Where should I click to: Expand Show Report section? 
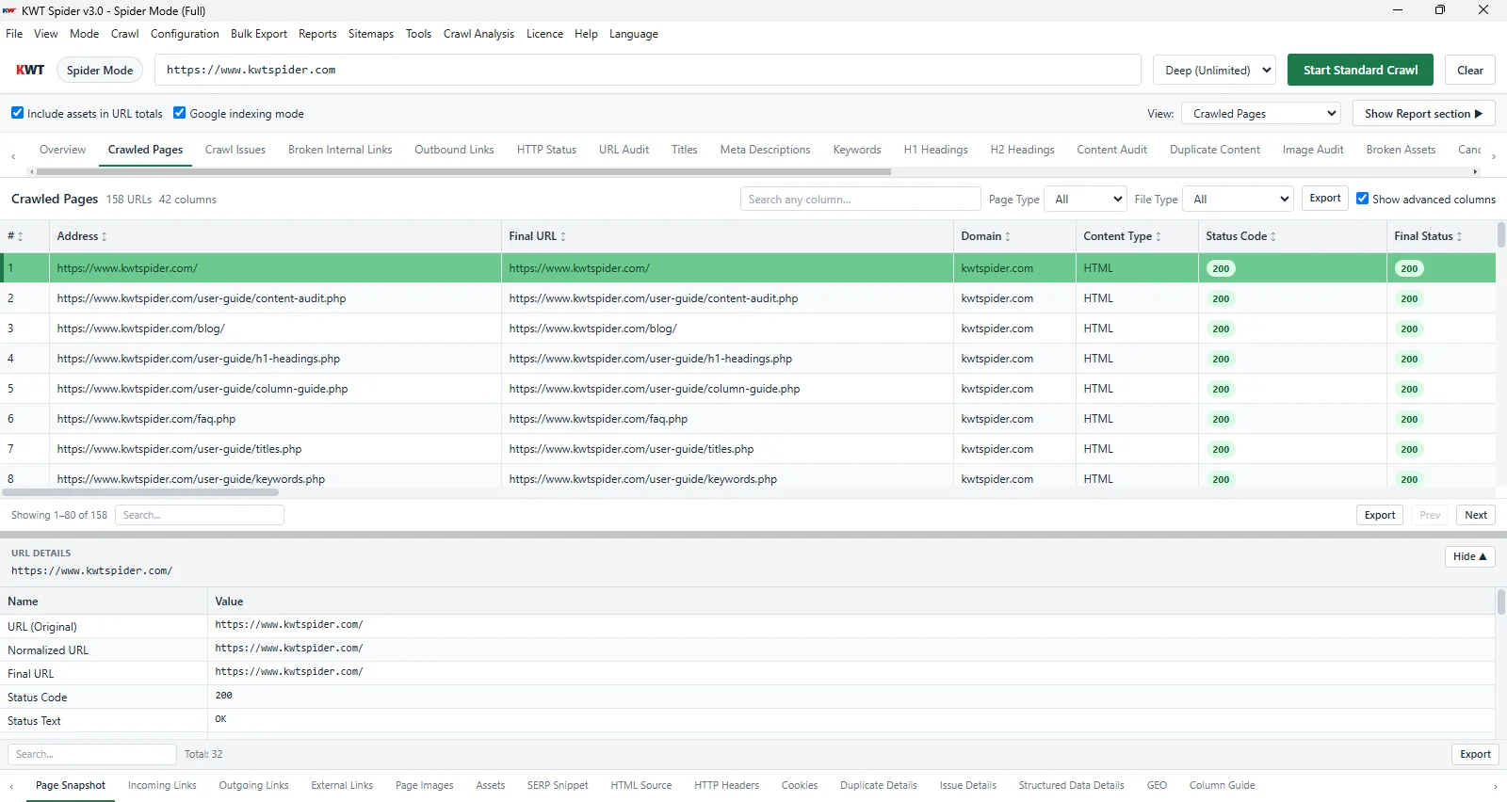(1423, 113)
